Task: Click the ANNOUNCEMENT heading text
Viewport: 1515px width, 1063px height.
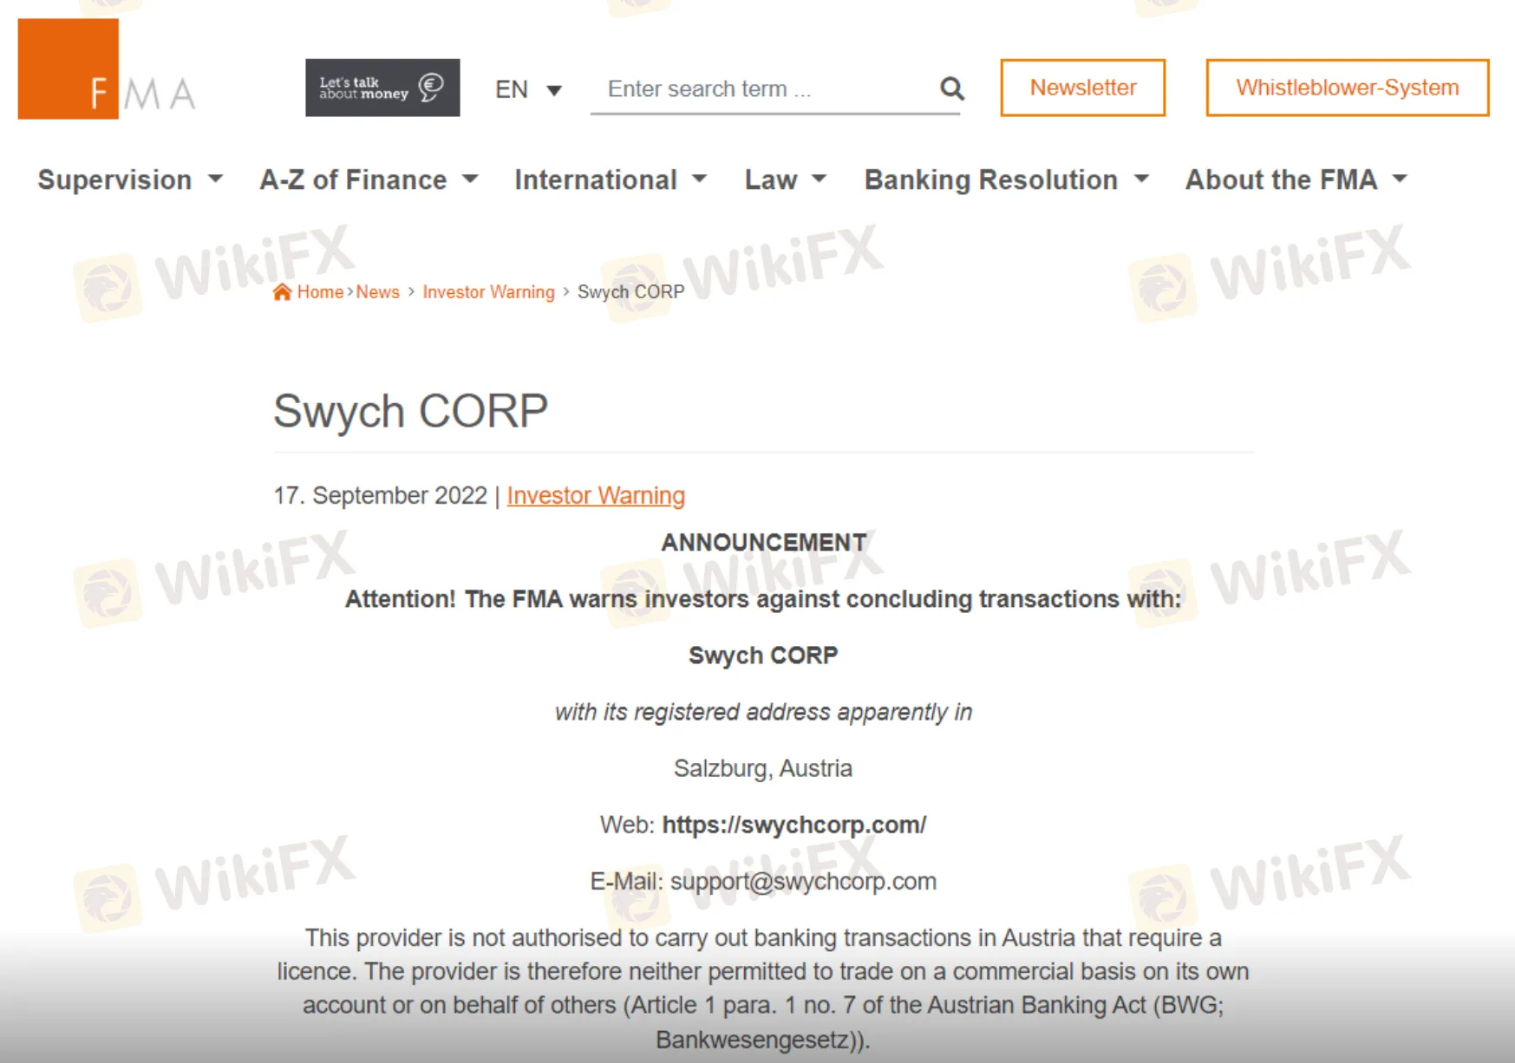Action: tap(763, 543)
